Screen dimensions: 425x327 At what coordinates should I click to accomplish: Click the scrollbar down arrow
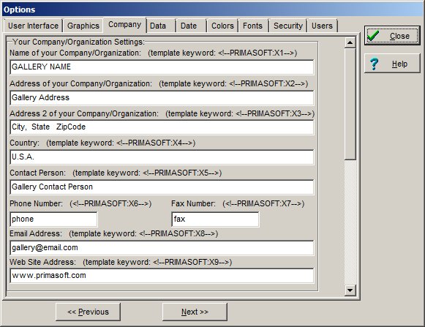(x=350, y=290)
